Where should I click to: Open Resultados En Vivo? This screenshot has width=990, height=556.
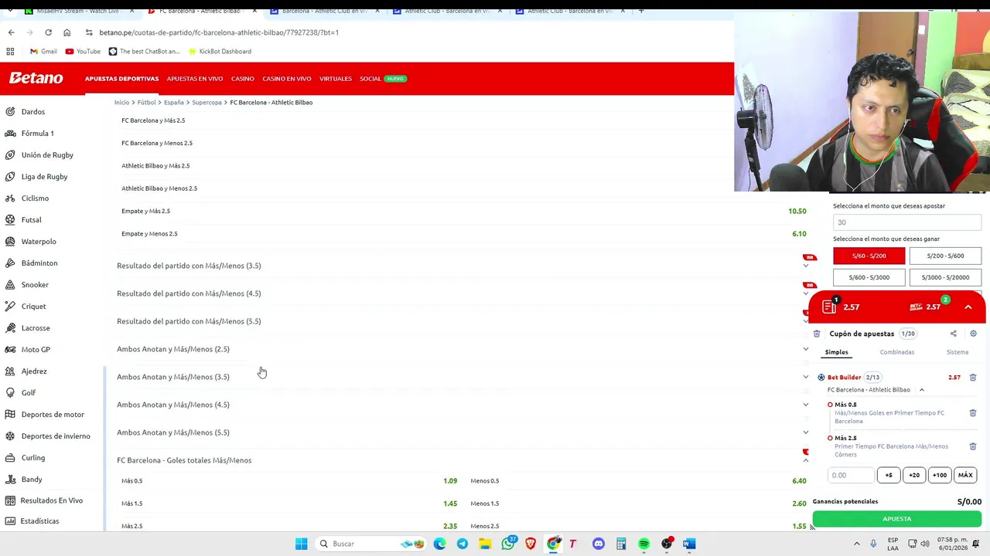tap(51, 500)
